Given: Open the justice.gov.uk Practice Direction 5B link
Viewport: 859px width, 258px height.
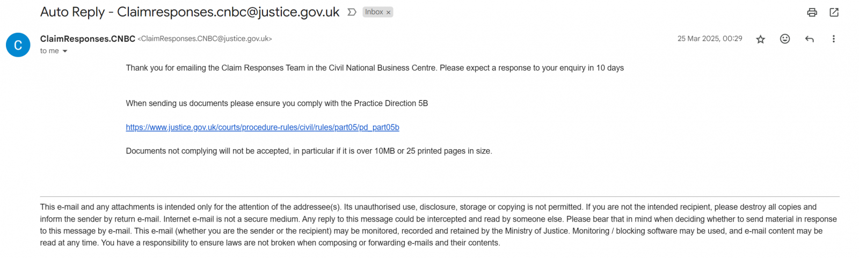Looking at the screenshot, I should [263, 127].
